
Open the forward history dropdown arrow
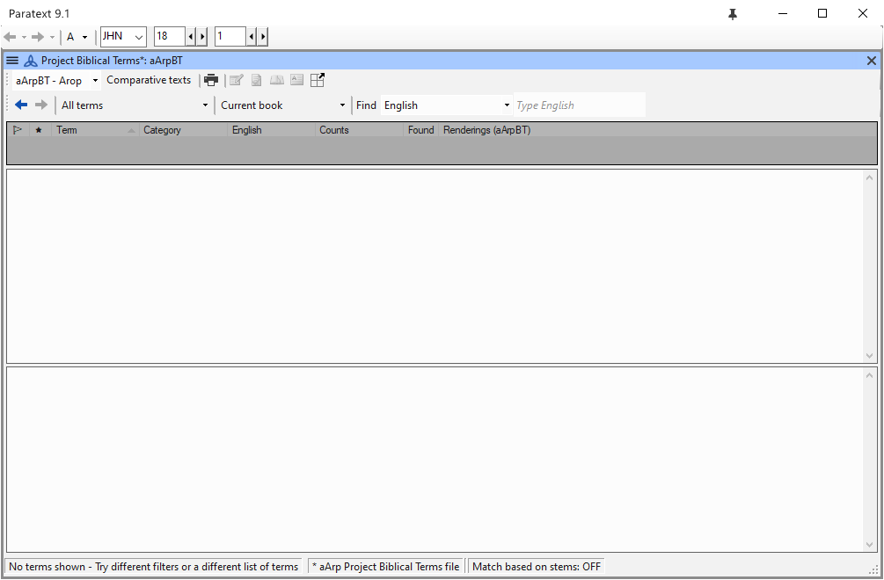52,38
